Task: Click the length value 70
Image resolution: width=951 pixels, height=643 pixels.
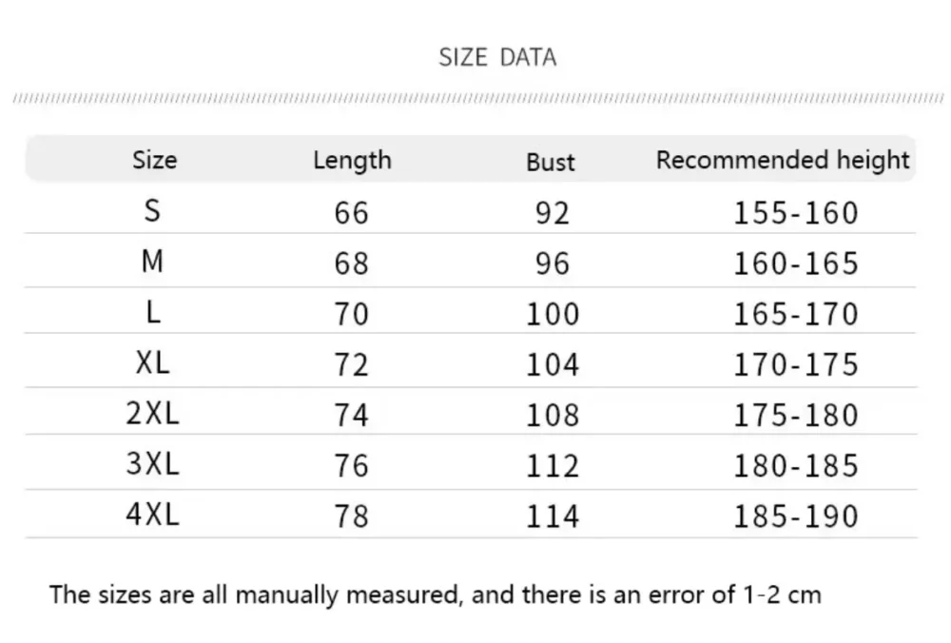Action: [351, 314]
